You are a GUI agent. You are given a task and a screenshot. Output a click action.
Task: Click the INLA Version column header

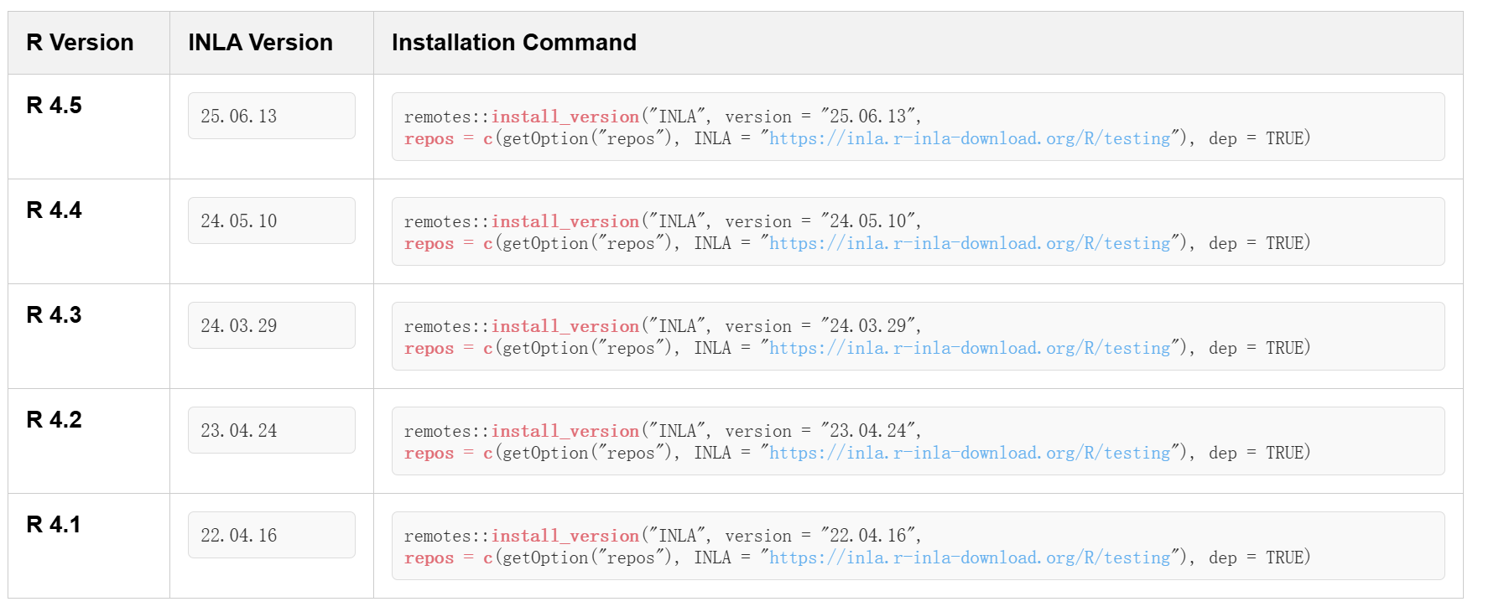tap(260, 43)
